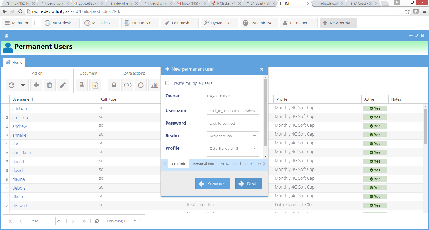Enable the Create multiple users checkbox
Image resolution: width=429 pixels, height=230 pixels.
(x=167, y=83)
